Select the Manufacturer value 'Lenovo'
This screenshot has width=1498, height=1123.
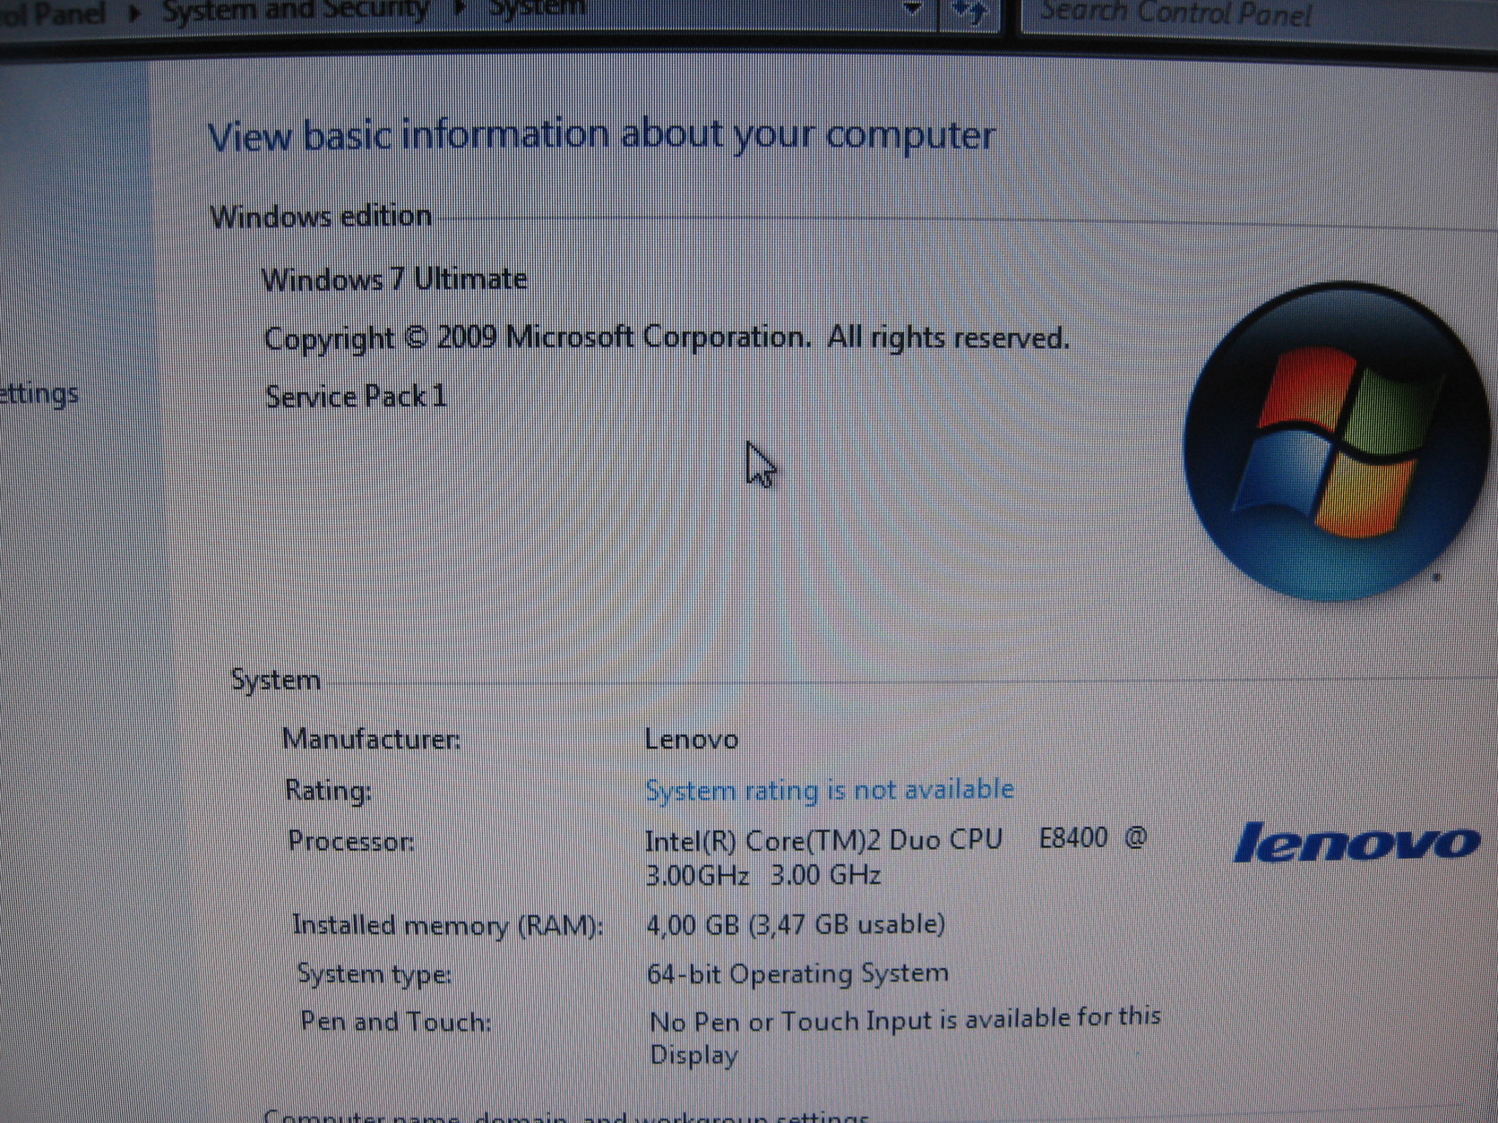(692, 740)
